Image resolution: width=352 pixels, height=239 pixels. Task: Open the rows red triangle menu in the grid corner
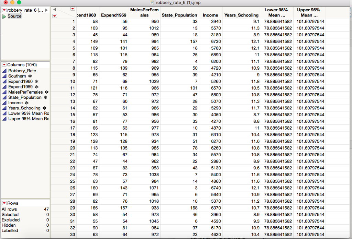pos(55,16)
